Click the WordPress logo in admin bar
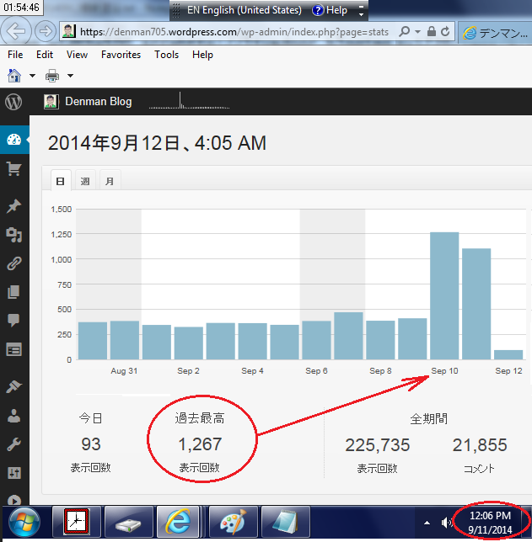The height and width of the screenshot is (542, 532). point(13,102)
